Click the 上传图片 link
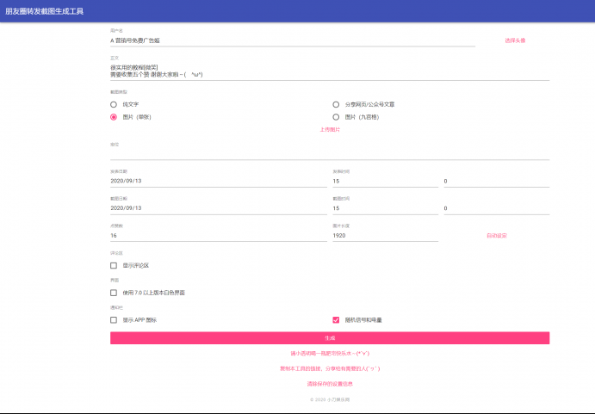This screenshot has width=595, height=414. point(330,130)
